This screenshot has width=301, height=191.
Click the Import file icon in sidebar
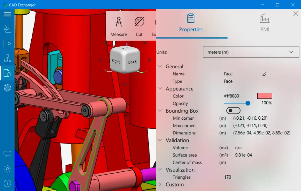[x=7, y=29]
